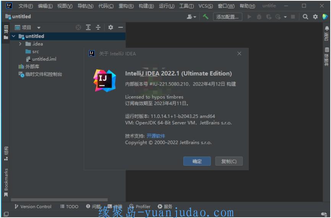331x218 pixels.
Task: Collapse the untitled project root node
Action: point(14,36)
